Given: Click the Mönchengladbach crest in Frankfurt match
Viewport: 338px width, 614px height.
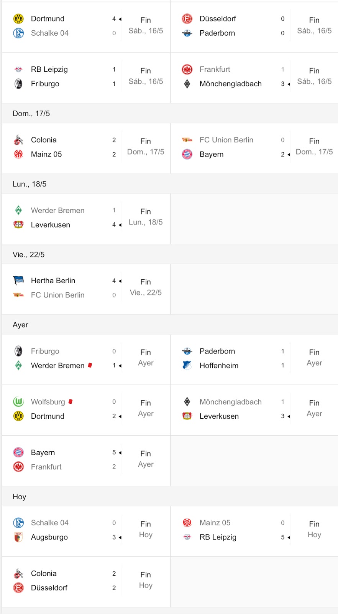Looking at the screenshot, I should tap(187, 84).
